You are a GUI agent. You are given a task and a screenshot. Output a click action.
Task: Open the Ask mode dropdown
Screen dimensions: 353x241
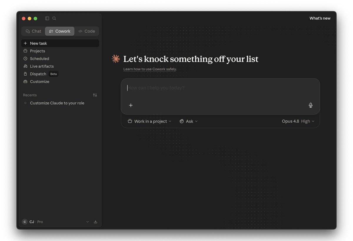point(189,121)
